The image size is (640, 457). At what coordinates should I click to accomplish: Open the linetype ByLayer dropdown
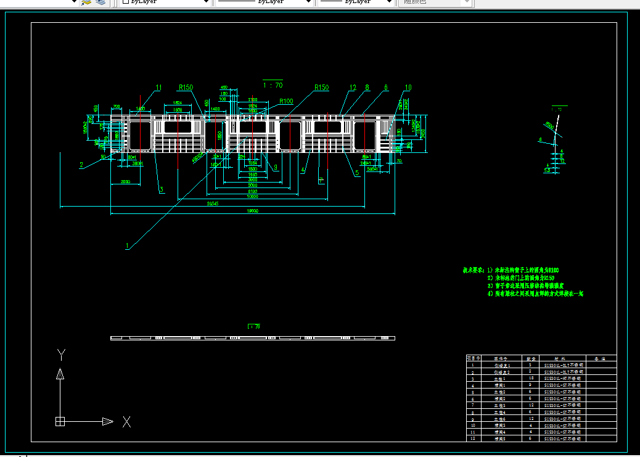pos(264,2)
